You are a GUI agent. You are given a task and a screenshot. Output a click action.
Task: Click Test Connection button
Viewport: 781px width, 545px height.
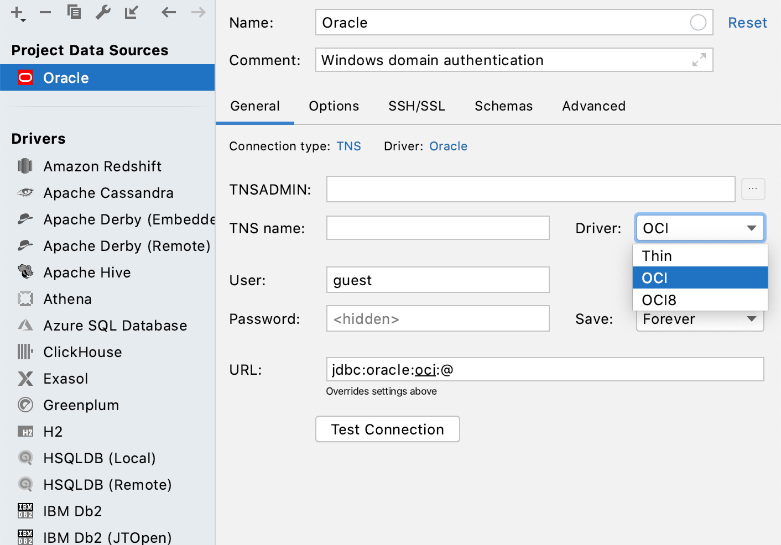click(x=388, y=429)
